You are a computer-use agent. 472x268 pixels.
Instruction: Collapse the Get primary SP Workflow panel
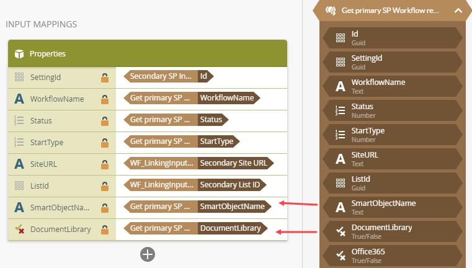tap(458, 11)
